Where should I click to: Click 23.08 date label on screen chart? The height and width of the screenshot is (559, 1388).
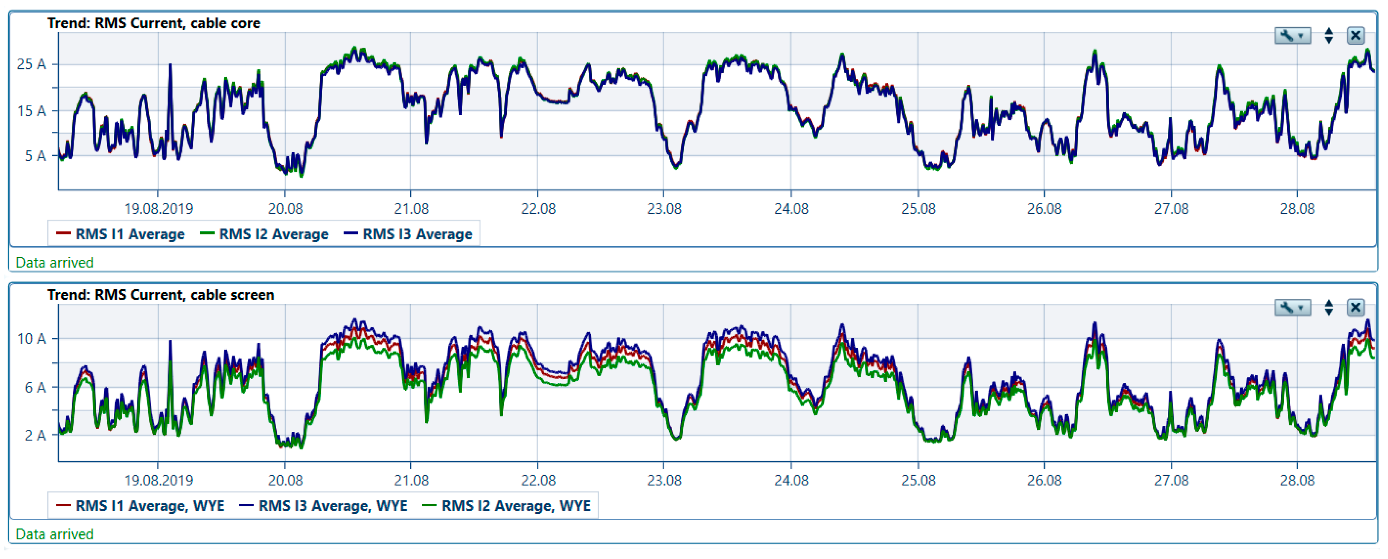pyautogui.click(x=664, y=480)
